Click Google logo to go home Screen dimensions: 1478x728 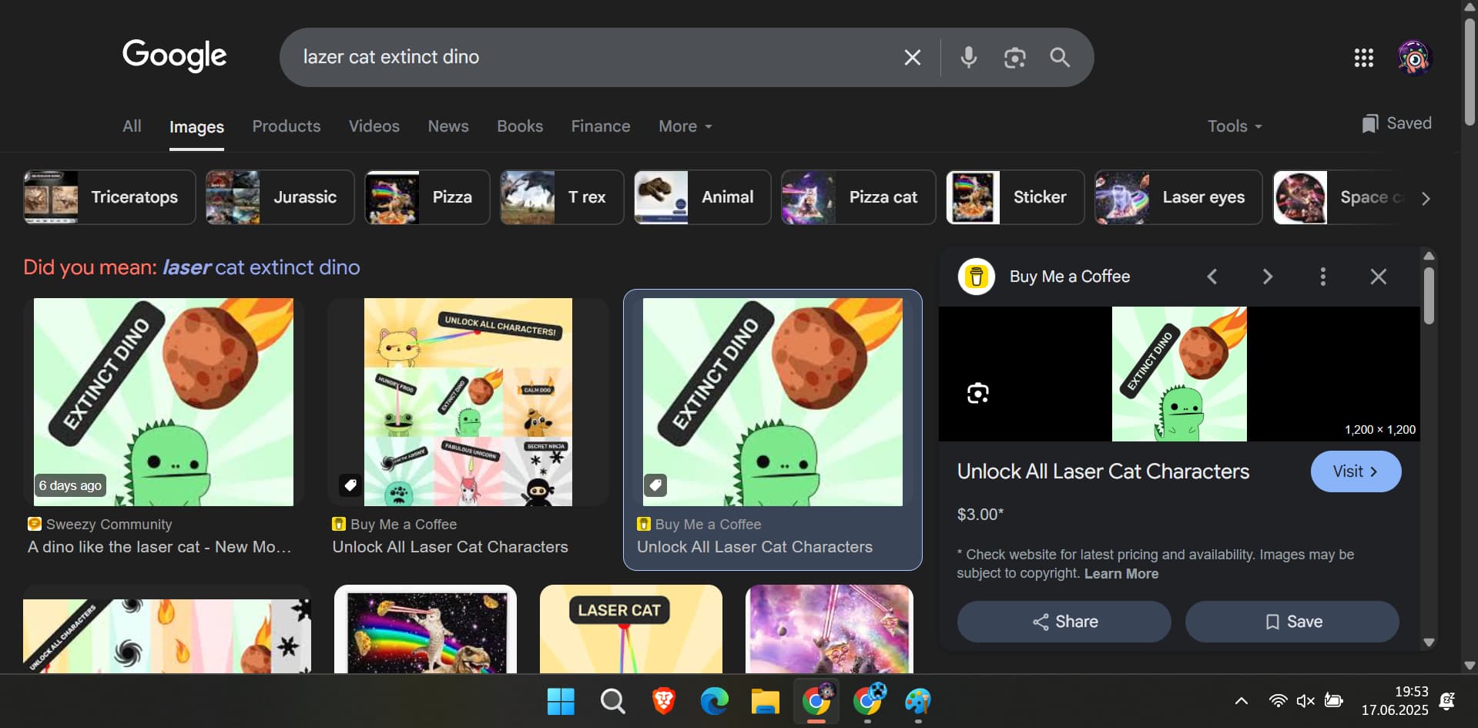click(x=174, y=55)
